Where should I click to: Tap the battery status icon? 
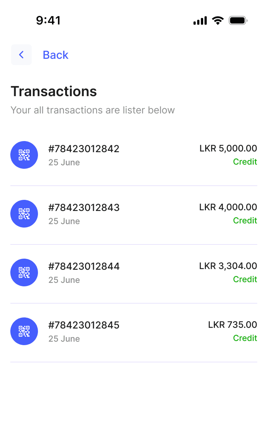click(238, 20)
